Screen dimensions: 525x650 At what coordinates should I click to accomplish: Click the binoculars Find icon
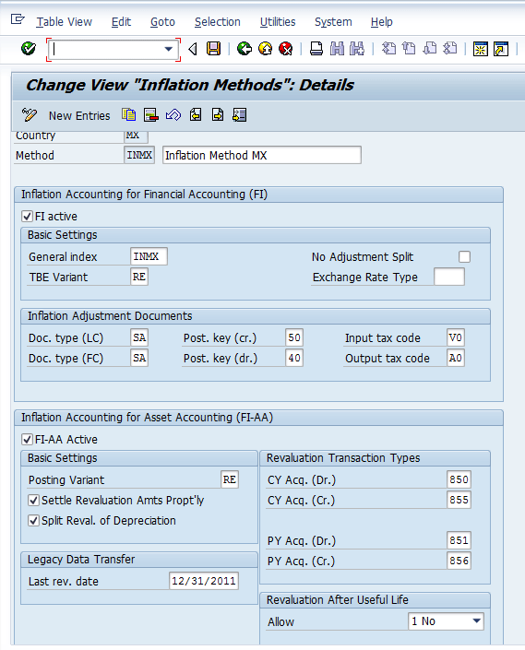point(337,49)
